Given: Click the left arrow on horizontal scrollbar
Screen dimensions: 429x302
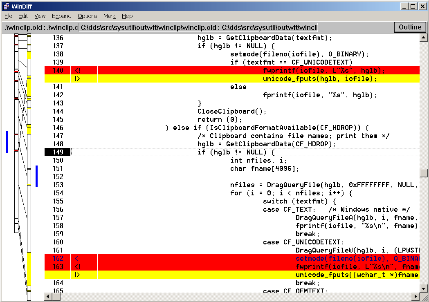Looking at the screenshot, I should 47,296.
